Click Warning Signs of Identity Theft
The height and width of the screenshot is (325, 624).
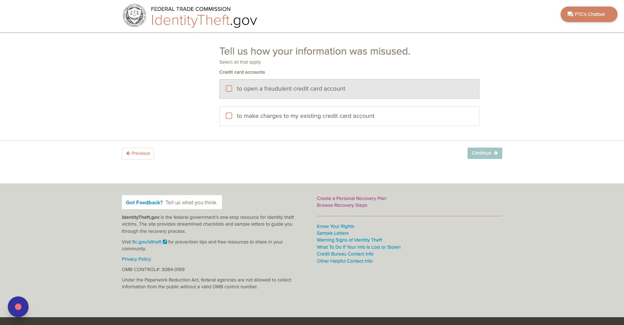coord(349,240)
